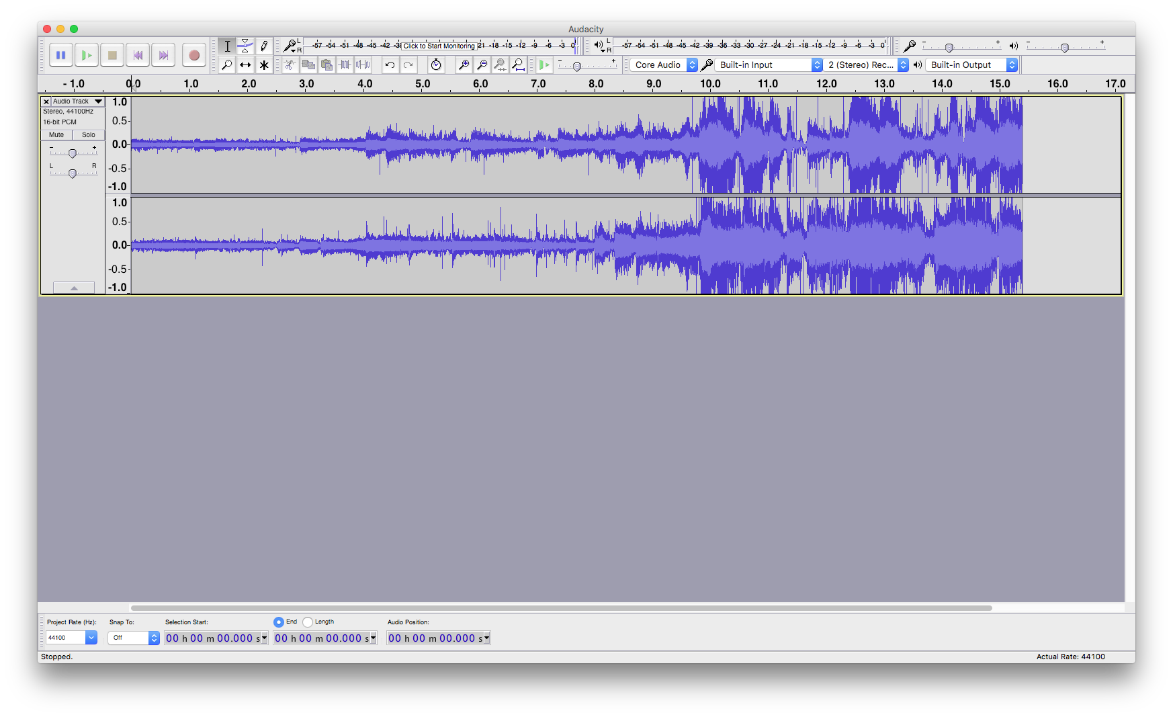Image resolution: width=1173 pixels, height=717 pixels.
Task: Select the End radio button
Action: tap(278, 622)
